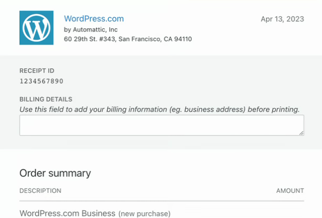This screenshot has height=218, width=322.
Task: Click the AMOUNT column header
Action: (x=290, y=191)
